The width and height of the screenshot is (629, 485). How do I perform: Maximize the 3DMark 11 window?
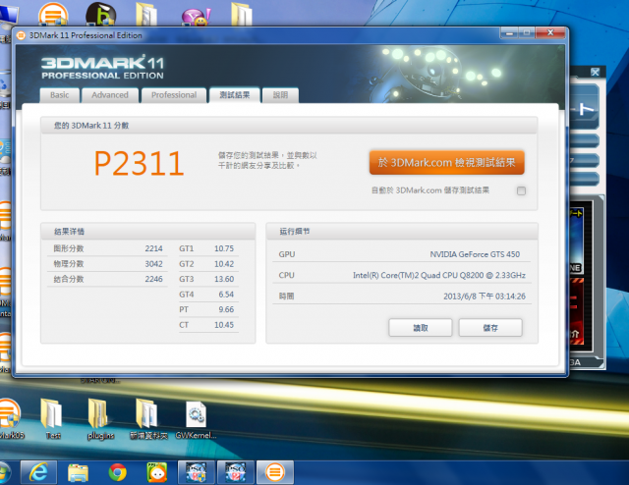point(527,32)
